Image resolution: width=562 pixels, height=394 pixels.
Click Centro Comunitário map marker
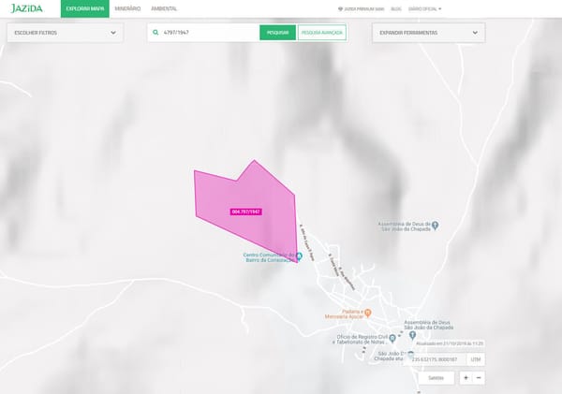pyautogui.click(x=300, y=259)
